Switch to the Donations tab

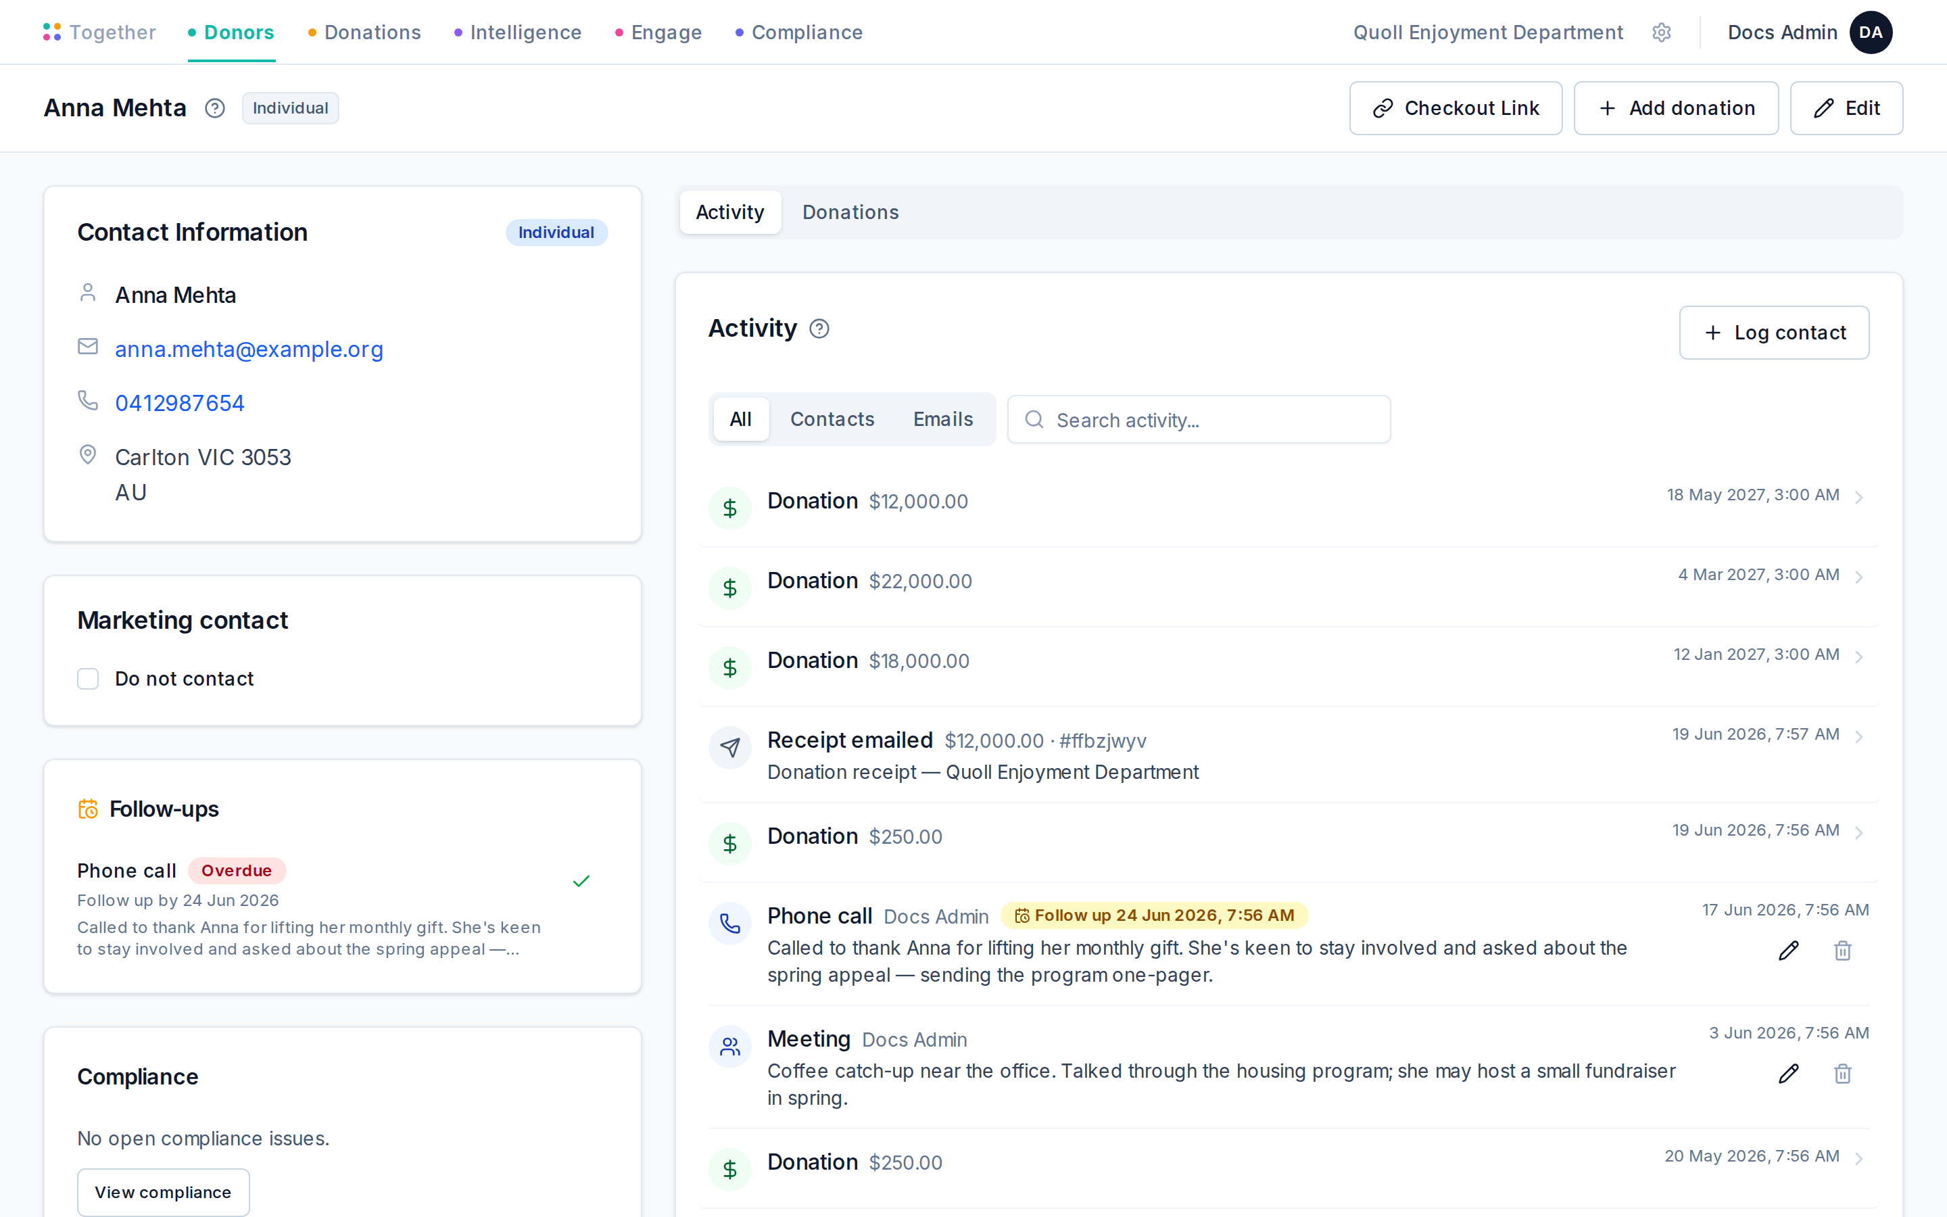pos(850,212)
